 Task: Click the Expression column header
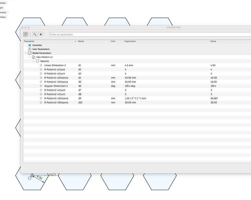point(130,41)
